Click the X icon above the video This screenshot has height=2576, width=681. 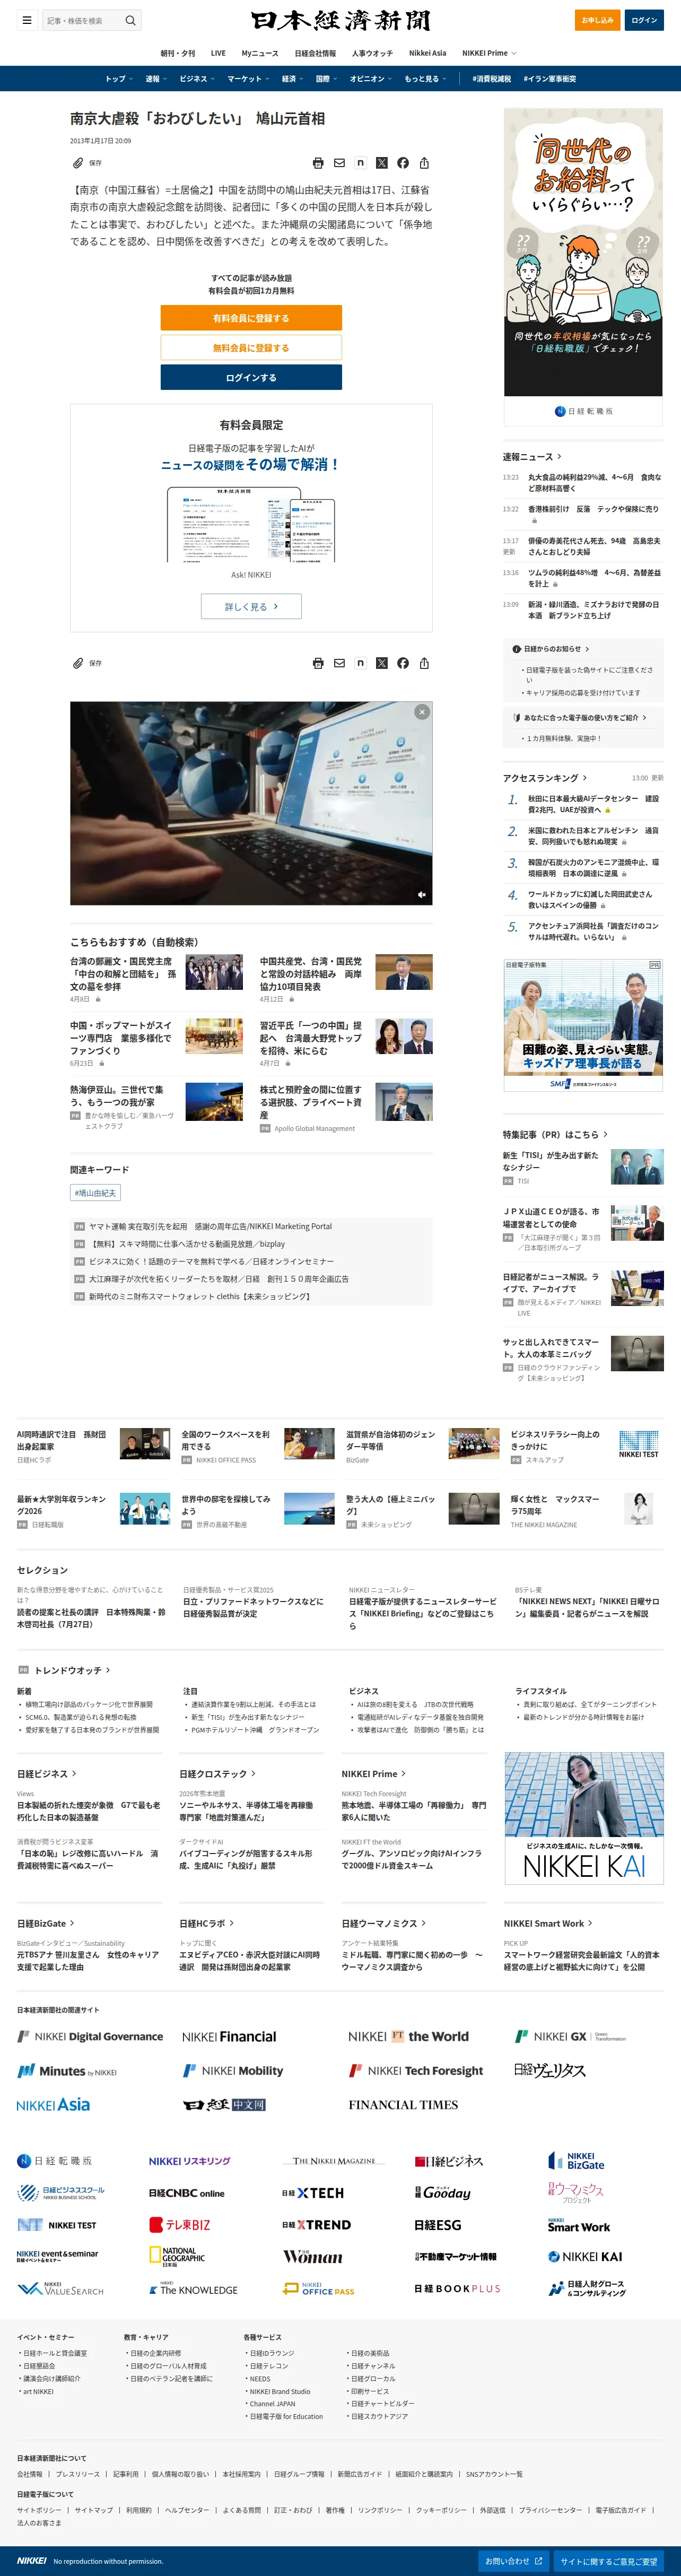coord(381,663)
